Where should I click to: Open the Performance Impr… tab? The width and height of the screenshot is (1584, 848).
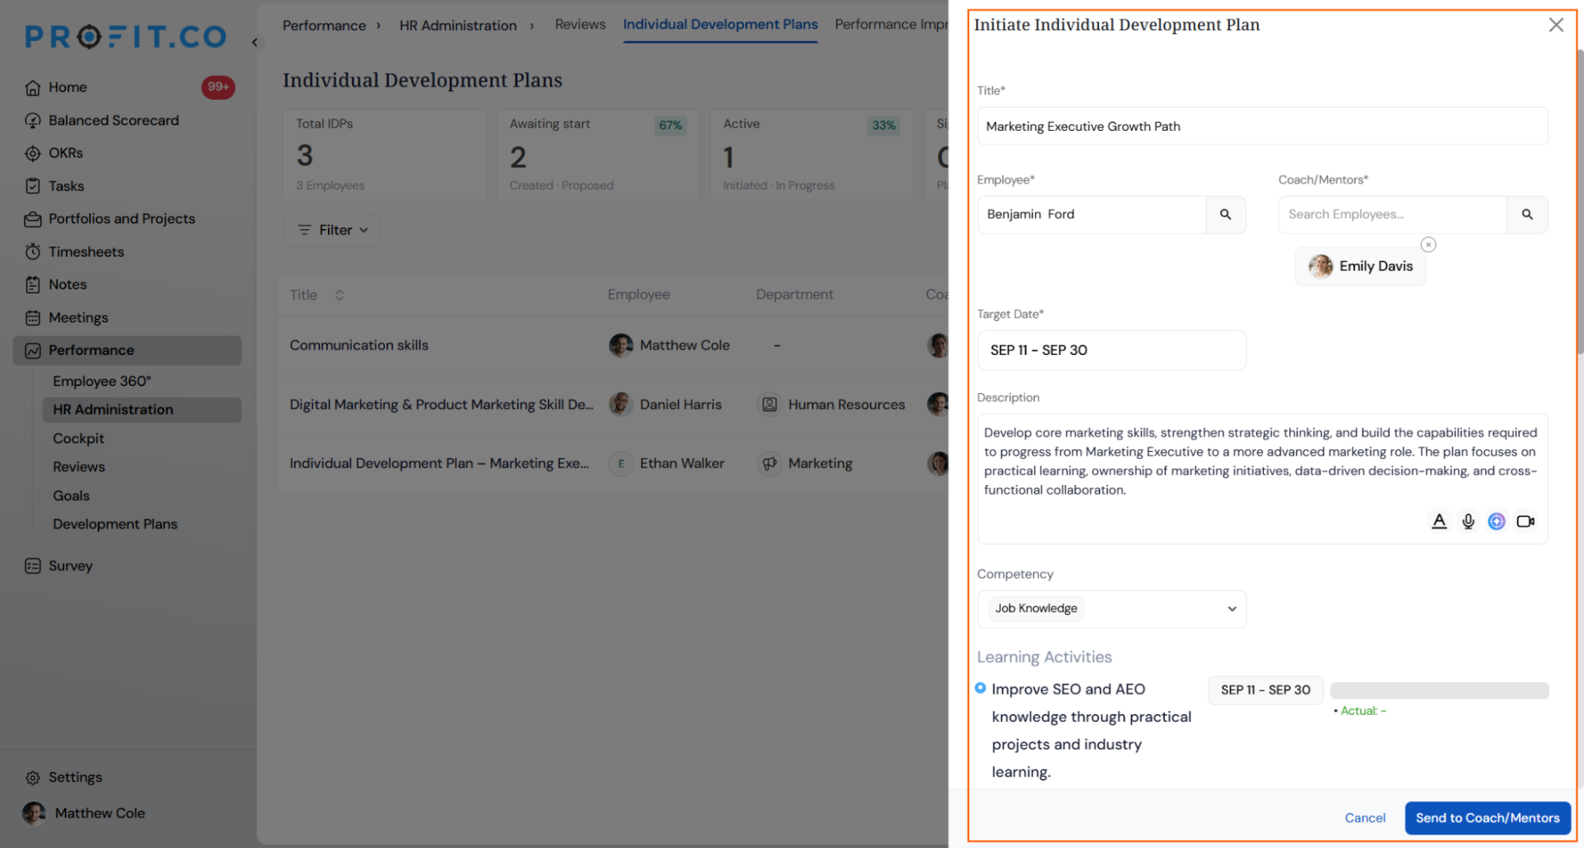coord(891,25)
